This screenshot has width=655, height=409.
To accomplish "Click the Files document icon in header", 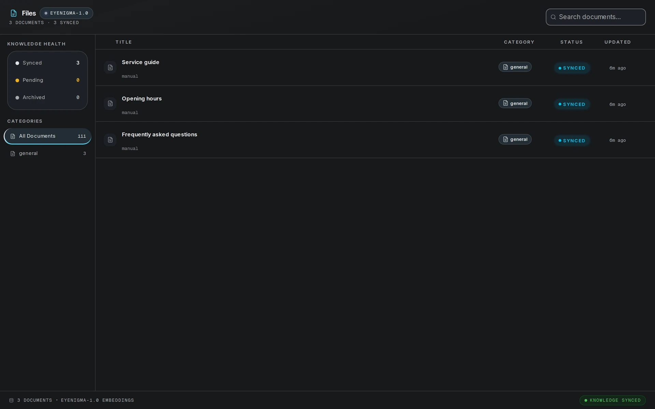I will point(14,13).
